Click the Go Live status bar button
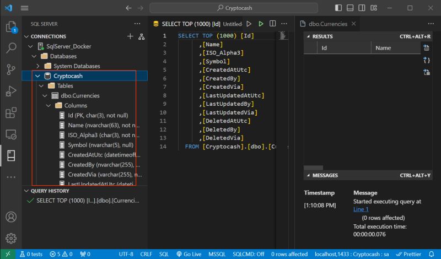The width and height of the screenshot is (441, 259). 189,254
